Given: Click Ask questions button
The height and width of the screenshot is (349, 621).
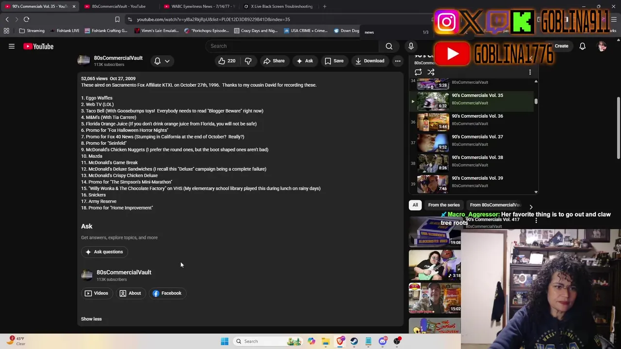Looking at the screenshot, I should [104, 252].
